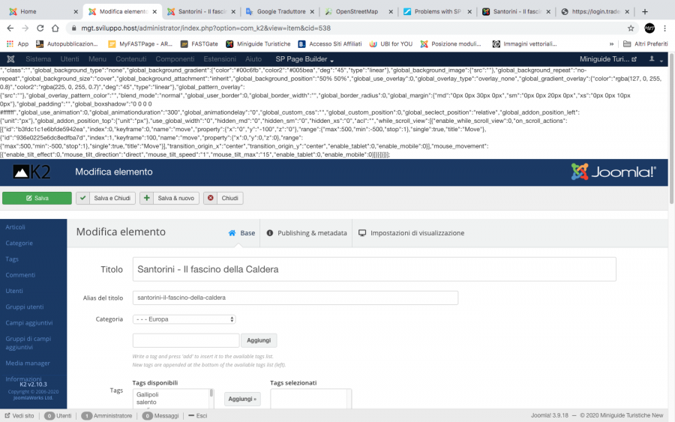Open the Publishing & metadata tab
The height and width of the screenshot is (422, 675).
(x=306, y=232)
